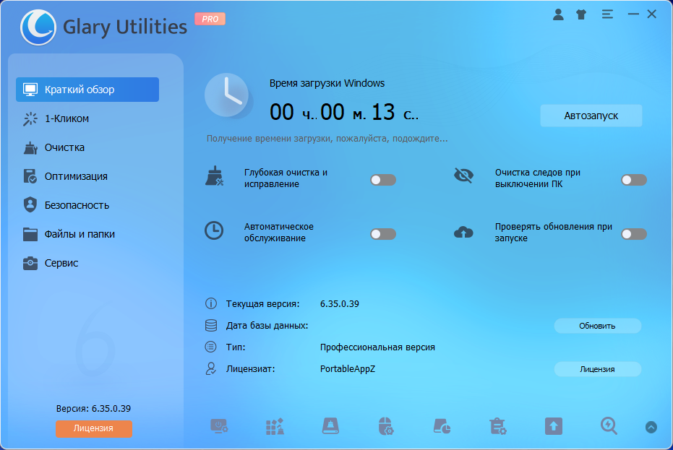Open Автозапуск next to Windows boot time
Viewport: 673px width, 450px height.
[x=591, y=116]
